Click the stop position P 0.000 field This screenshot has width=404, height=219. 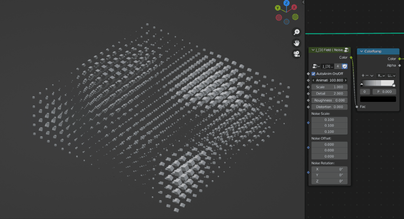[x=384, y=92]
